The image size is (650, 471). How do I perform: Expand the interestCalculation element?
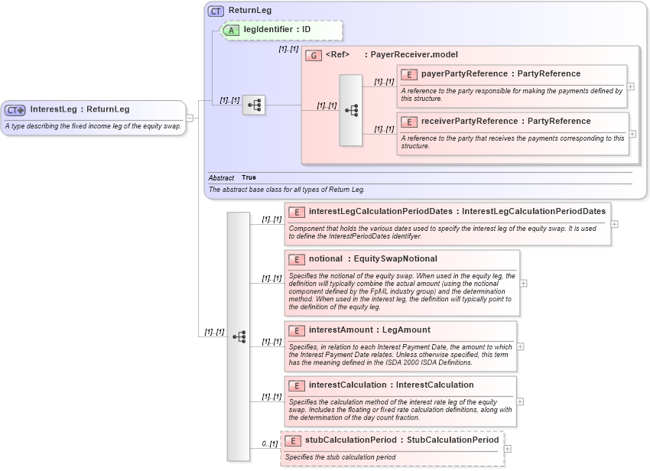520,401
